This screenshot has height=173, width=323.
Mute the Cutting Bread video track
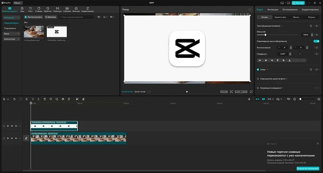(x=16, y=138)
